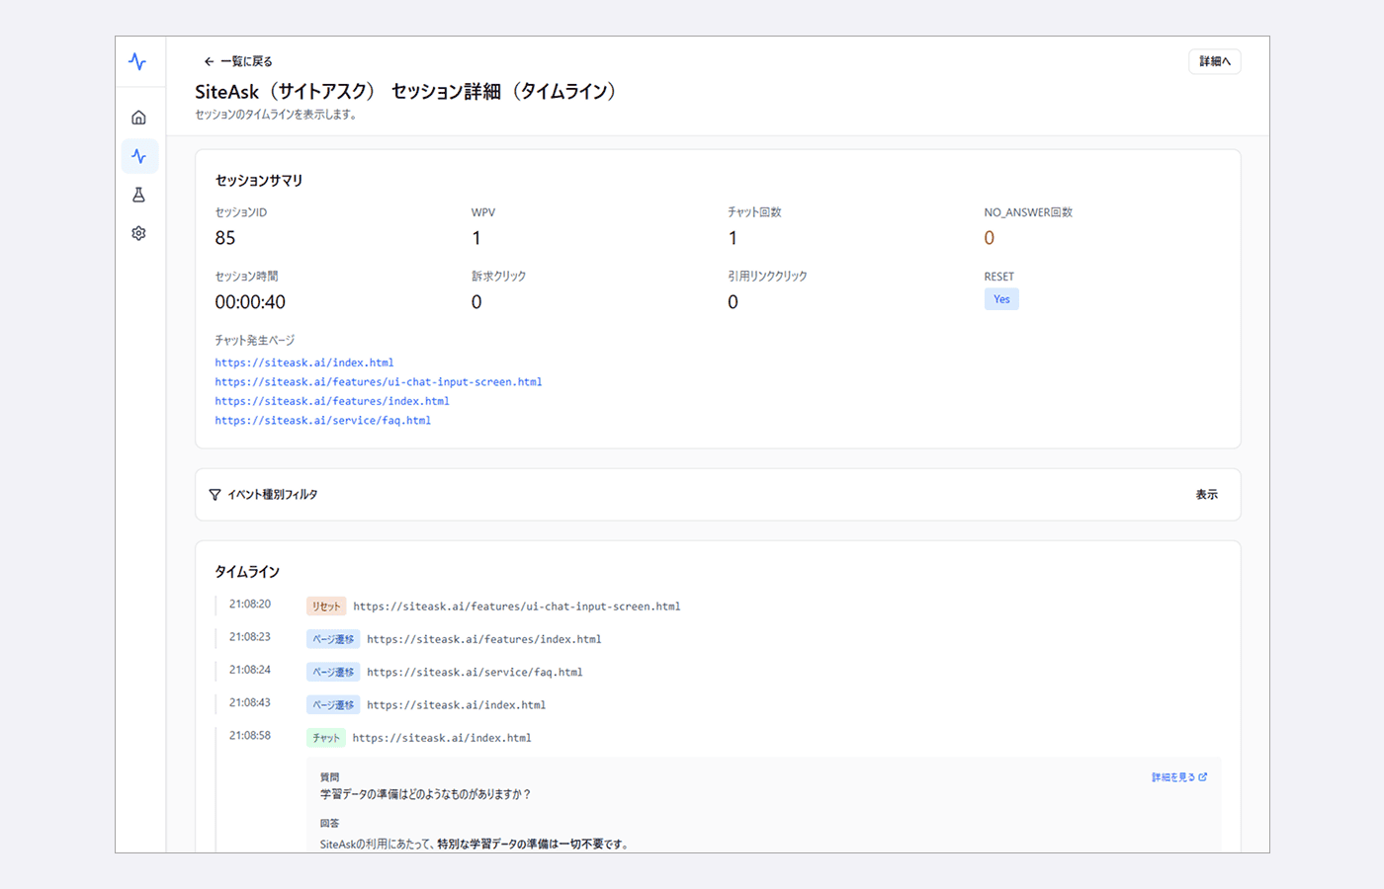Select the 21:08:23 timeline timestamp
This screenshot has width=1384, height=889.
coord(250,637)
